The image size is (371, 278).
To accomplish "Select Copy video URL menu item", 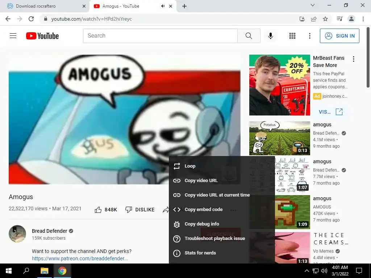I will click(x=222, y=180).
